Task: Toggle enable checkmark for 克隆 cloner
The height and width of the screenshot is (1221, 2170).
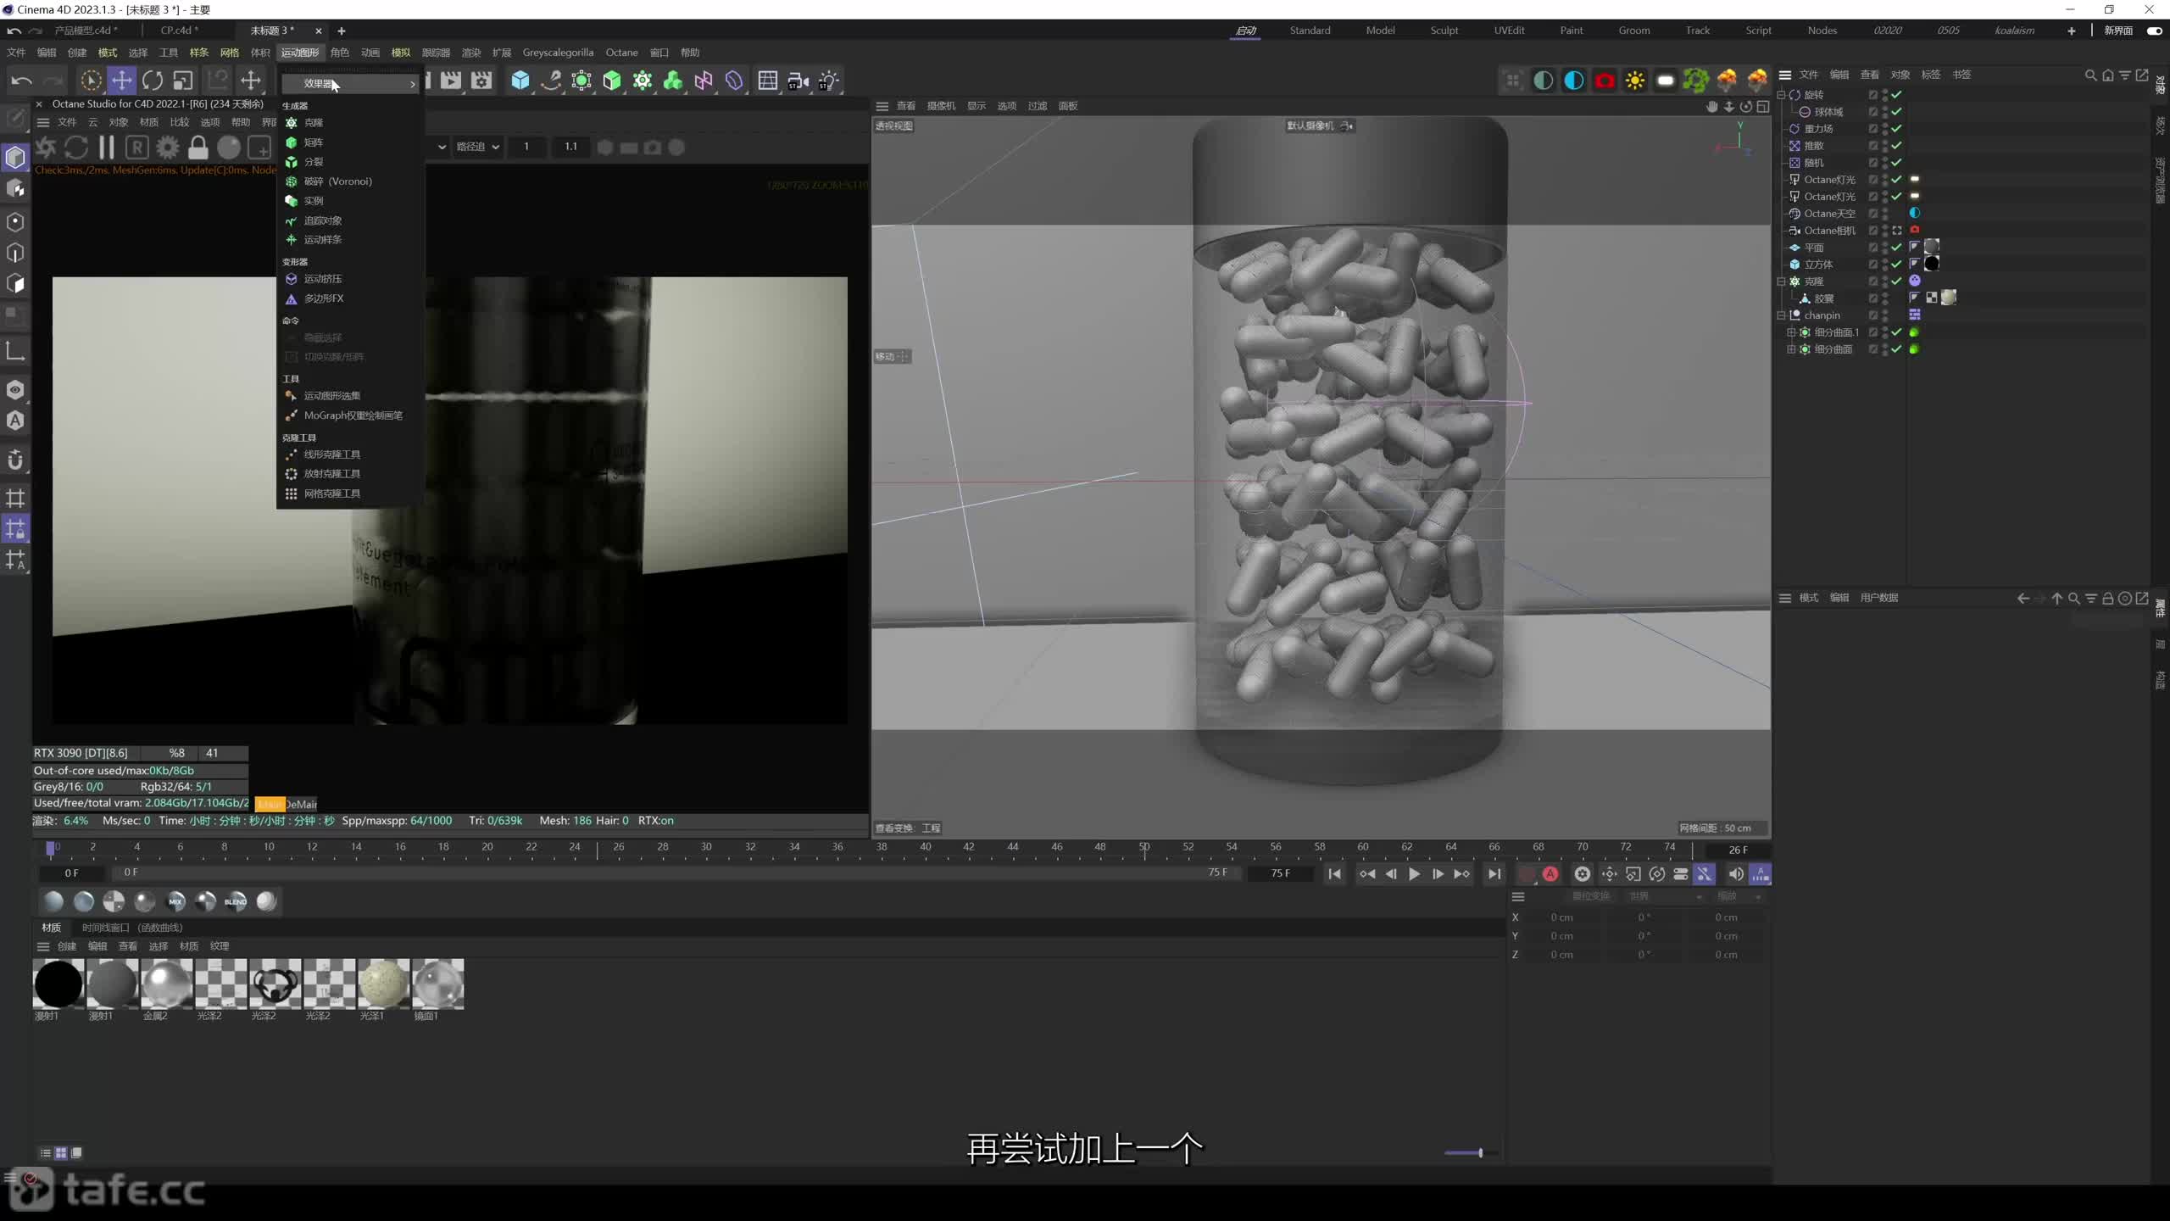Action: [x=1896, y=281]
